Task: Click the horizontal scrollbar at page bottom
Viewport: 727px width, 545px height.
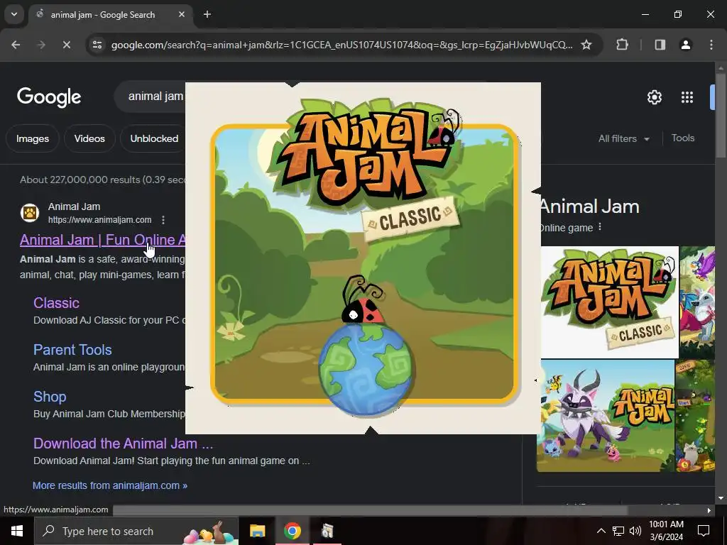Action: pyautogui.click(x=370, y=510)
